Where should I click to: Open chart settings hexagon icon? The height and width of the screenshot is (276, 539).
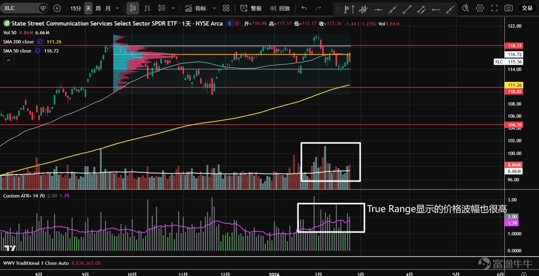(x=480, y=8)
